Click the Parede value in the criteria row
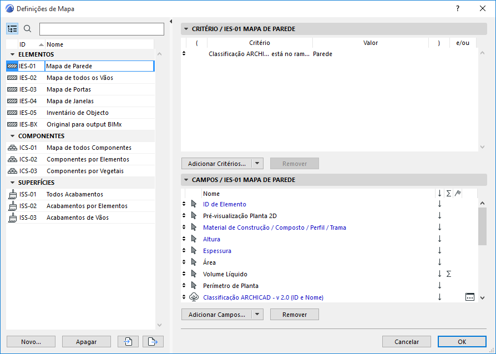The width and height of the screenshot is (496, 354). [x=323, y=54]
